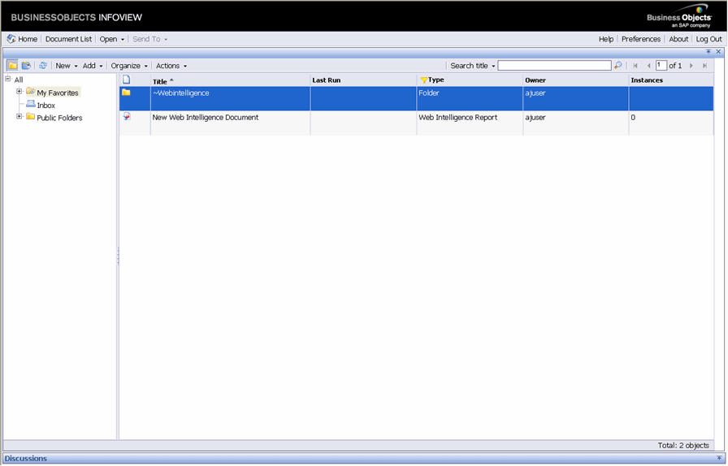Click Web Intelligence document icon in list
The height and width of the screenshot is (466, 728).
[x=127, y=117]
